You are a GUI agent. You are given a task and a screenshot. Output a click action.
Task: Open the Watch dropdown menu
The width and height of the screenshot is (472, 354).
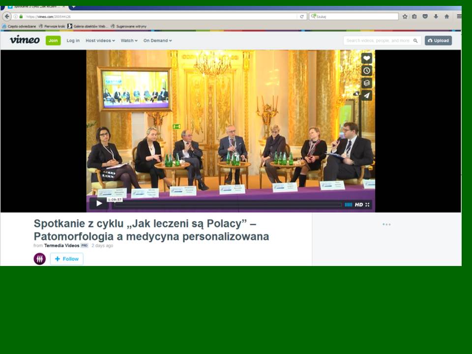pos(129,40)
